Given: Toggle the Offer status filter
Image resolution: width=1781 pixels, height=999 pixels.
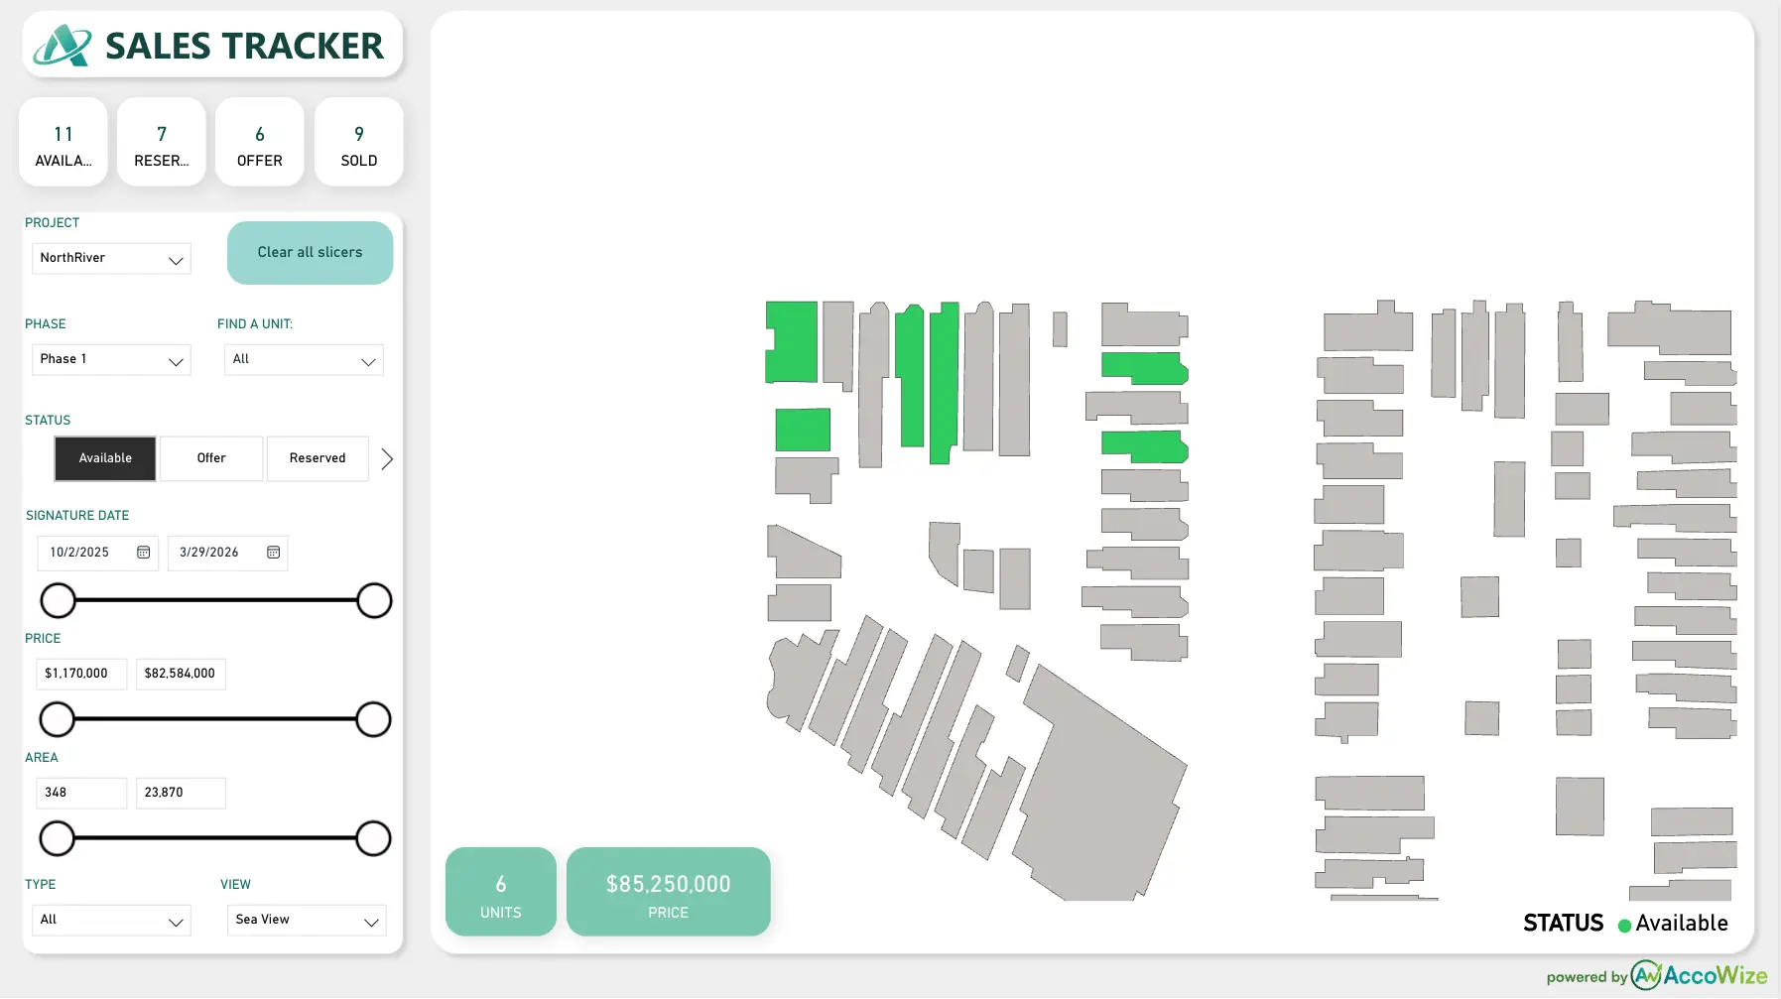Looking at the screenshot, I should point(211,458).
